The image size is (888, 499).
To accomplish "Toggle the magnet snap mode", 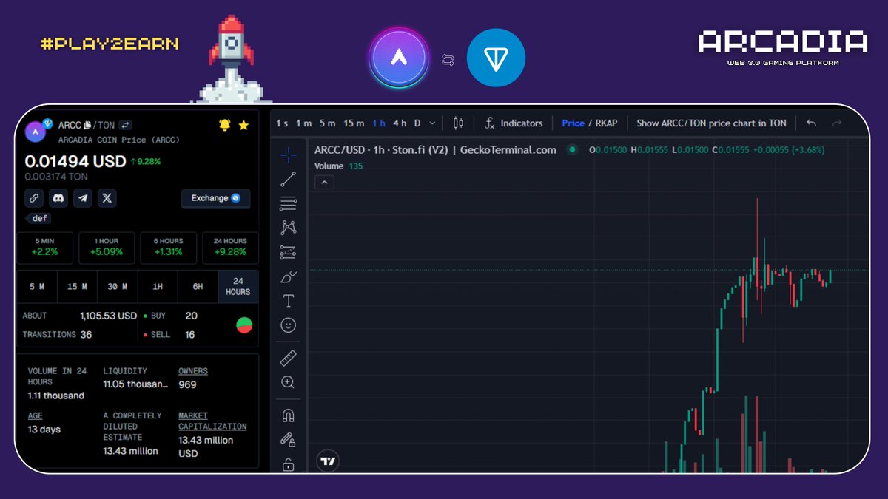I will 289,416.
